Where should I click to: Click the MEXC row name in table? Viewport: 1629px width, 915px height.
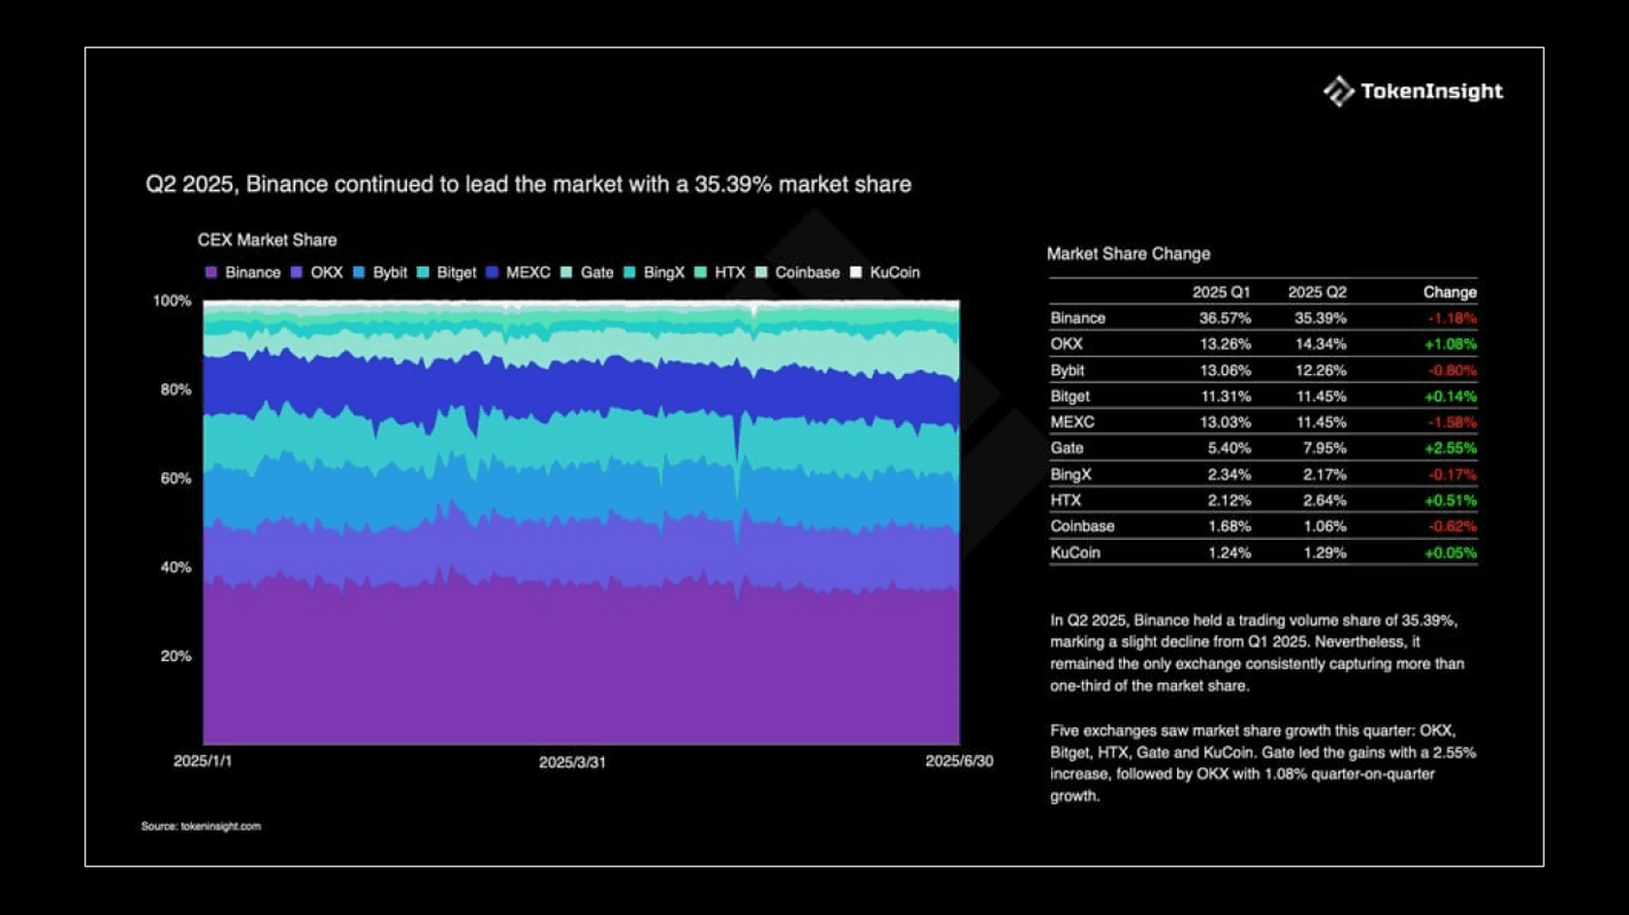coord(1072,423)
